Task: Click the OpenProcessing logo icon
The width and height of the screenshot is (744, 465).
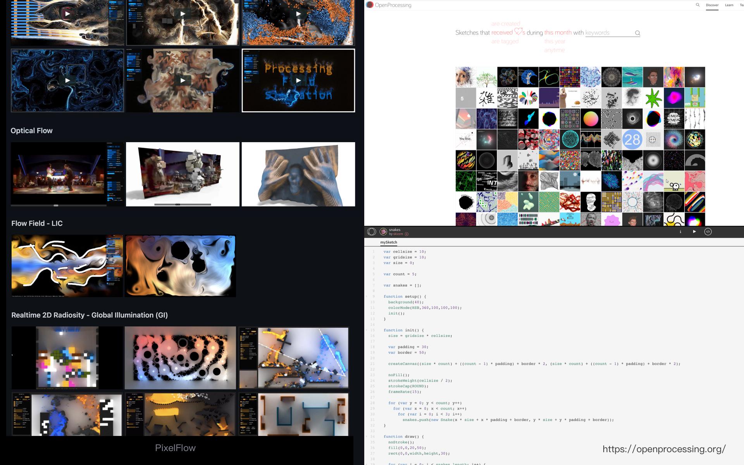Action: (370, 5)
